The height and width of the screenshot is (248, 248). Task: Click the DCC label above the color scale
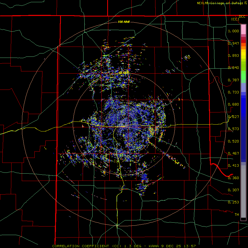pyautogui.click(x=242, y=17)
